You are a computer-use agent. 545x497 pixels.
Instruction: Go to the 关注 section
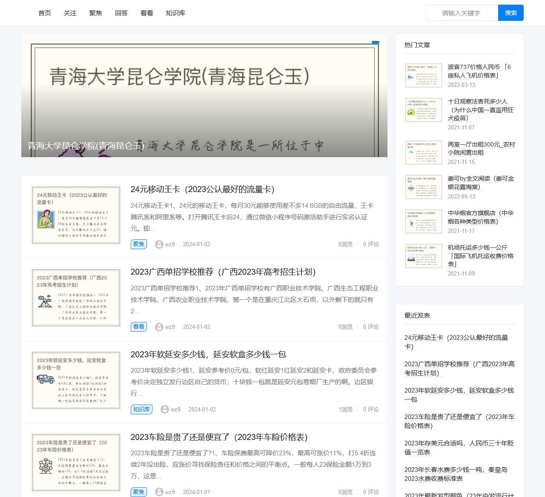(x=70, y=13)
